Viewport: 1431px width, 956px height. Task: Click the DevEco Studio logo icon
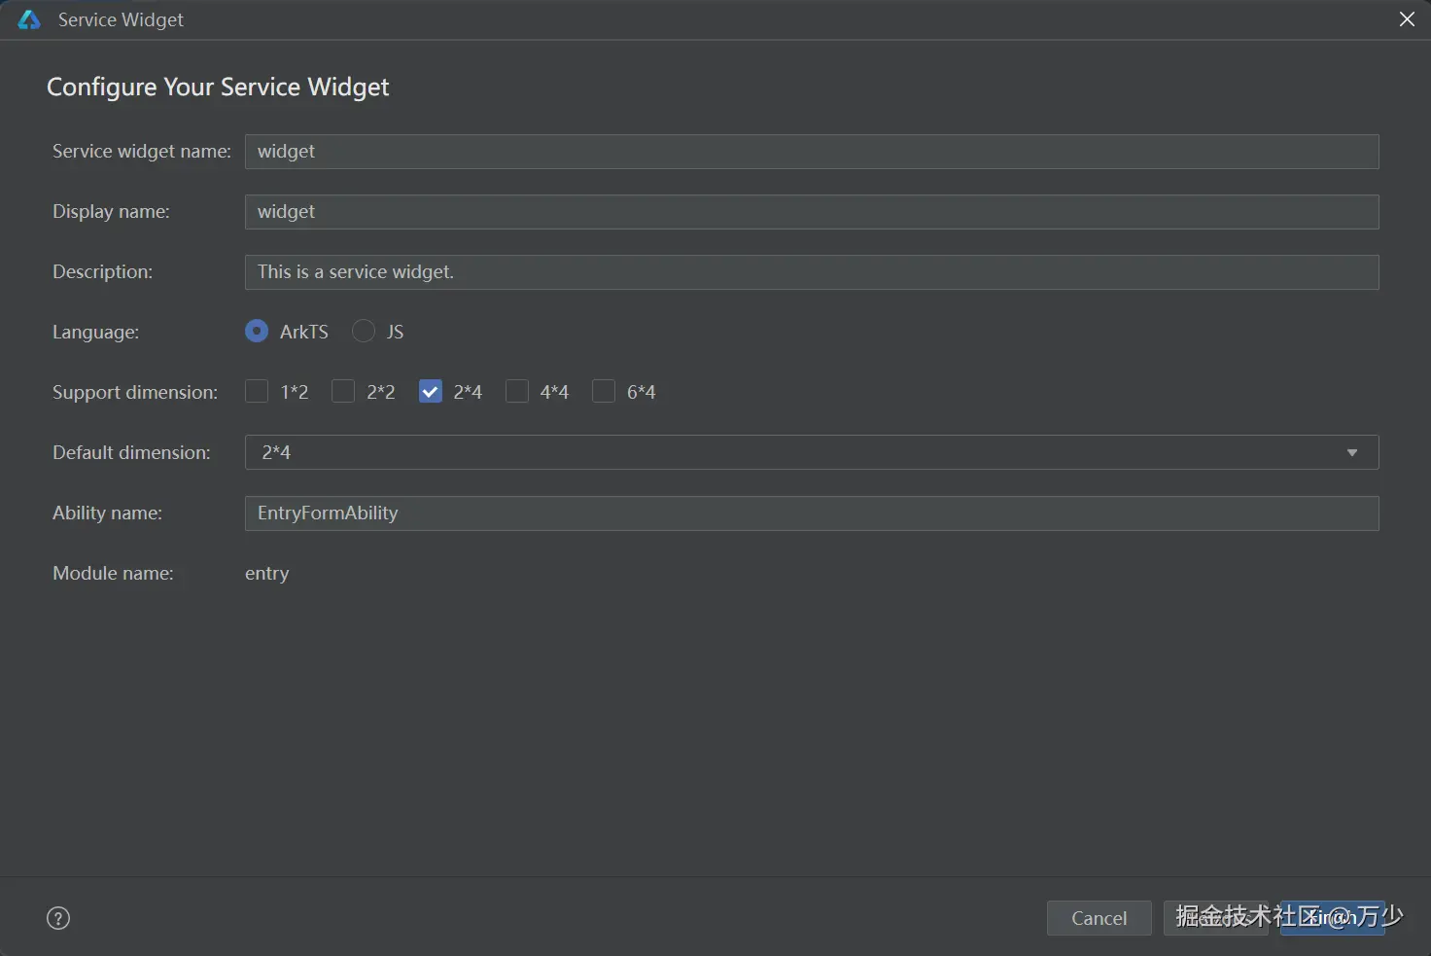tap(29, 19)
